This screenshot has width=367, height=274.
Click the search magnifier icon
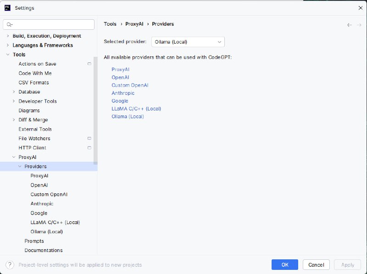(x=9, y=25)
